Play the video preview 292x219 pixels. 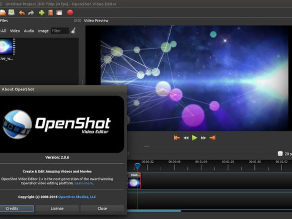pyautogui.click(x=195, y=138)
